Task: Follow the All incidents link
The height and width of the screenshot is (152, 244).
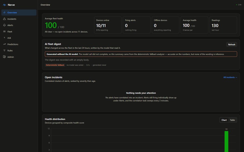Action: coord(230,77)
